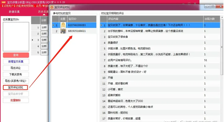Click the 下载买家秀 button
The image size is (224, 122).
point(16,74)
